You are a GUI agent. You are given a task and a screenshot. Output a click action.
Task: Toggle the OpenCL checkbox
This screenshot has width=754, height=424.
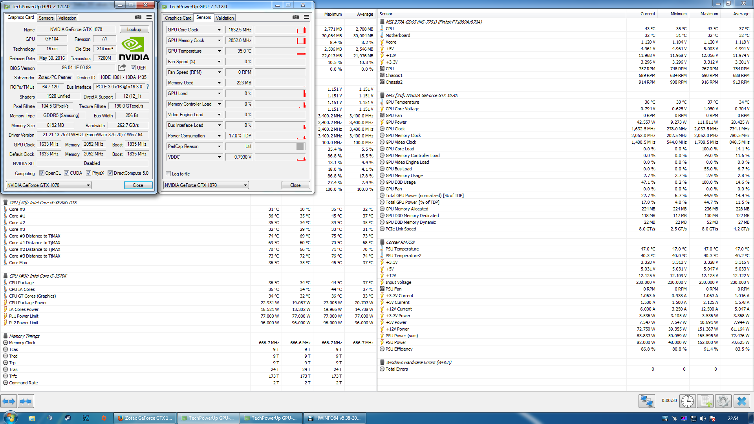pos(42,173)
